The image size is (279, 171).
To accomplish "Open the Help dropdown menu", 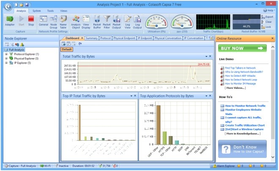I will 269,11.
